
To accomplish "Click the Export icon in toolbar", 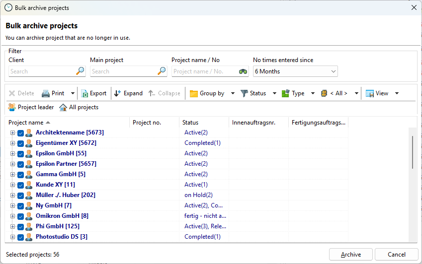I will click(x=84, y=93).
